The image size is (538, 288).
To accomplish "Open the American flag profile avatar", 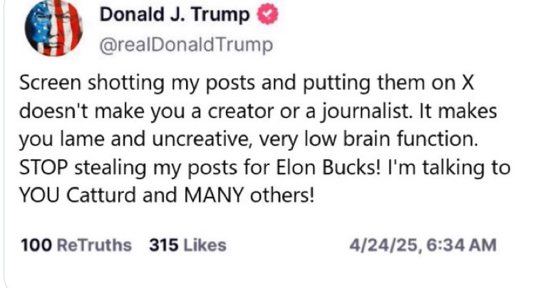I will 53,28.
